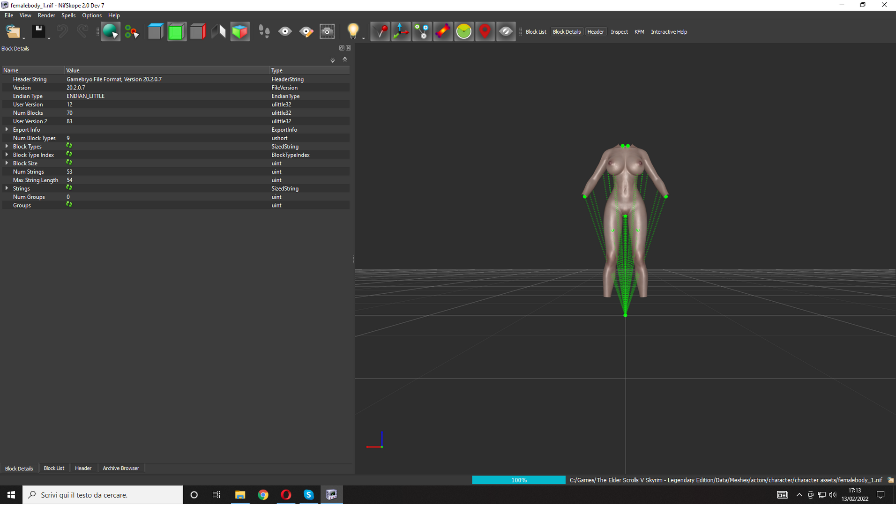Image resolution: width=896 pixels, height=506 pixels.
Task: Click the green refresh icon in the Strings row
Action: point(69,188)
